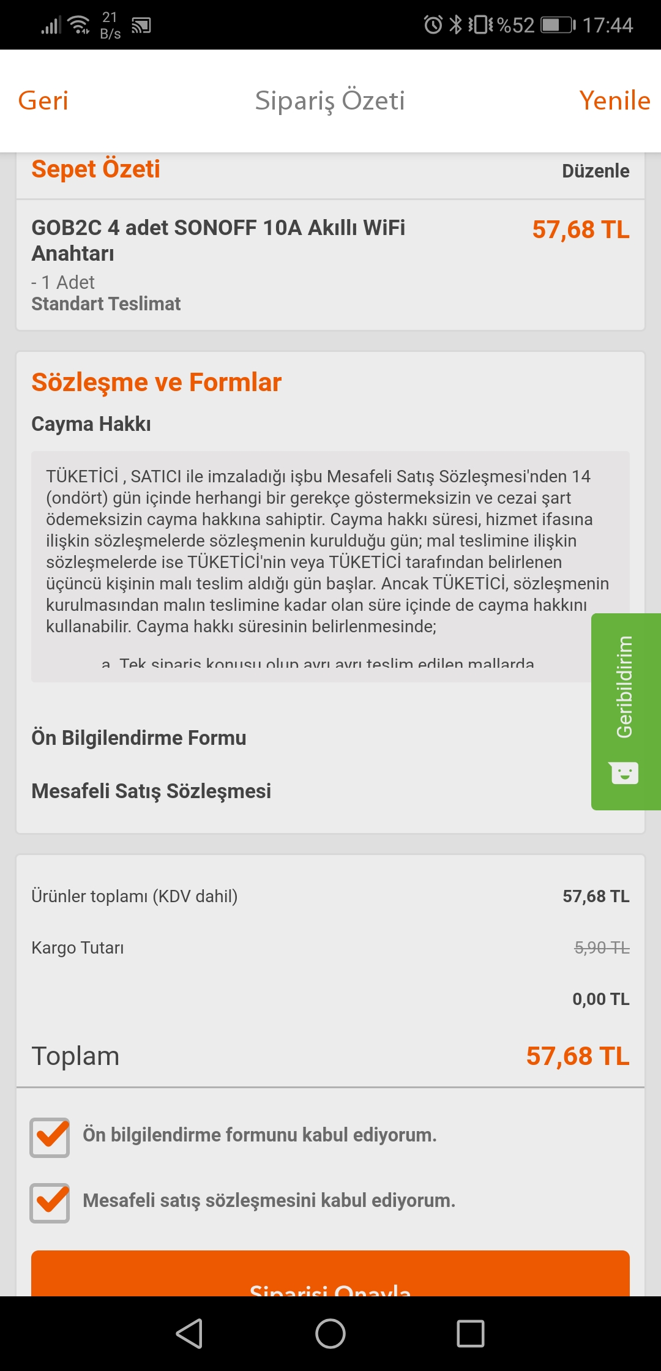Uncheck Mesafeli satış sözleşmesini kabul ediyorum
Viewport: 661px width, 1371px height.
tap(50, 1203)
